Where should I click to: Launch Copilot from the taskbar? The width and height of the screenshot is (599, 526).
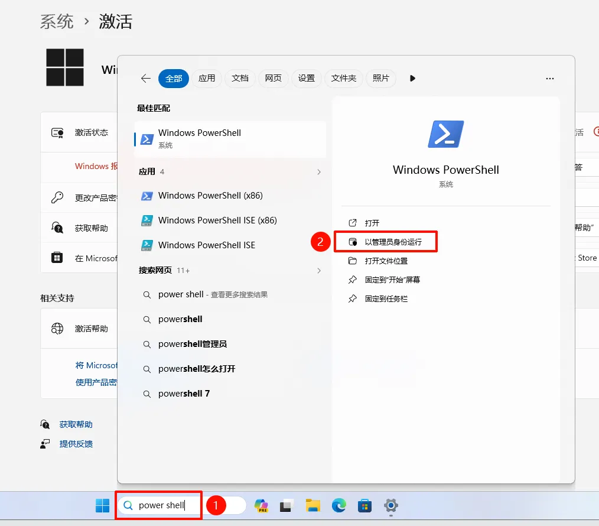[x=261, y=505]
